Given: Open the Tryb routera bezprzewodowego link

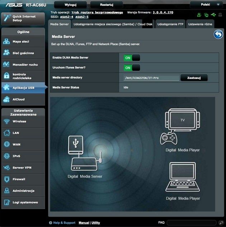Looking at the screenshot, I should [97, 13].
